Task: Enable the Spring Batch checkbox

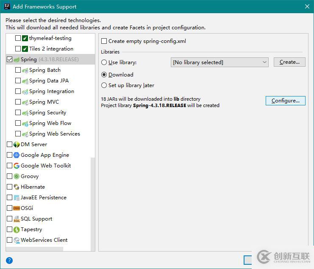Action: (x=18, y=70)
